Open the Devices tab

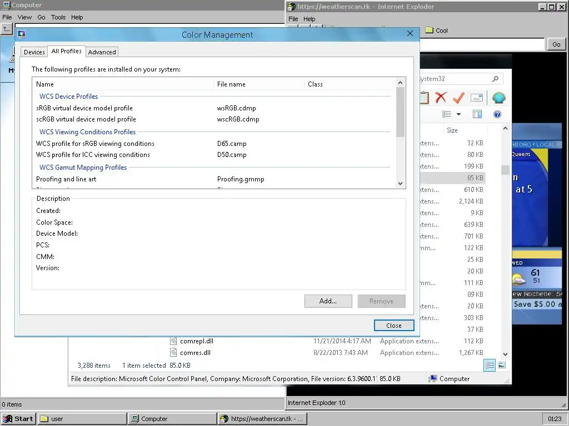point(34,52)
